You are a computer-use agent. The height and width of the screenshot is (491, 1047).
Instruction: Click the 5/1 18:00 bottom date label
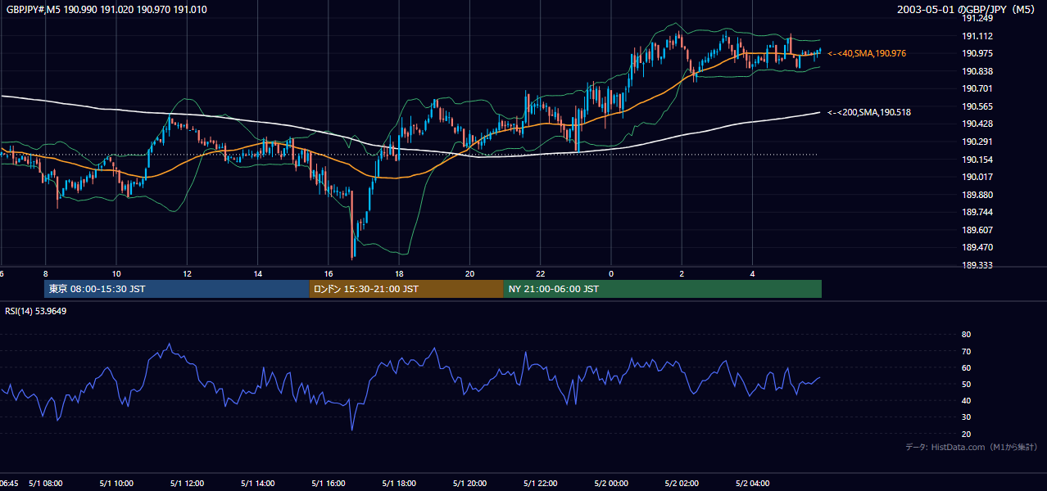pos(399,484)
